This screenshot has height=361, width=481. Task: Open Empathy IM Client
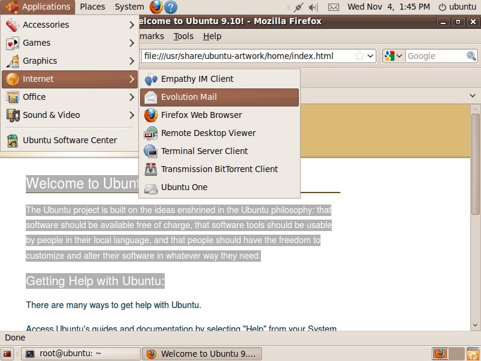[x=197, y=79]
